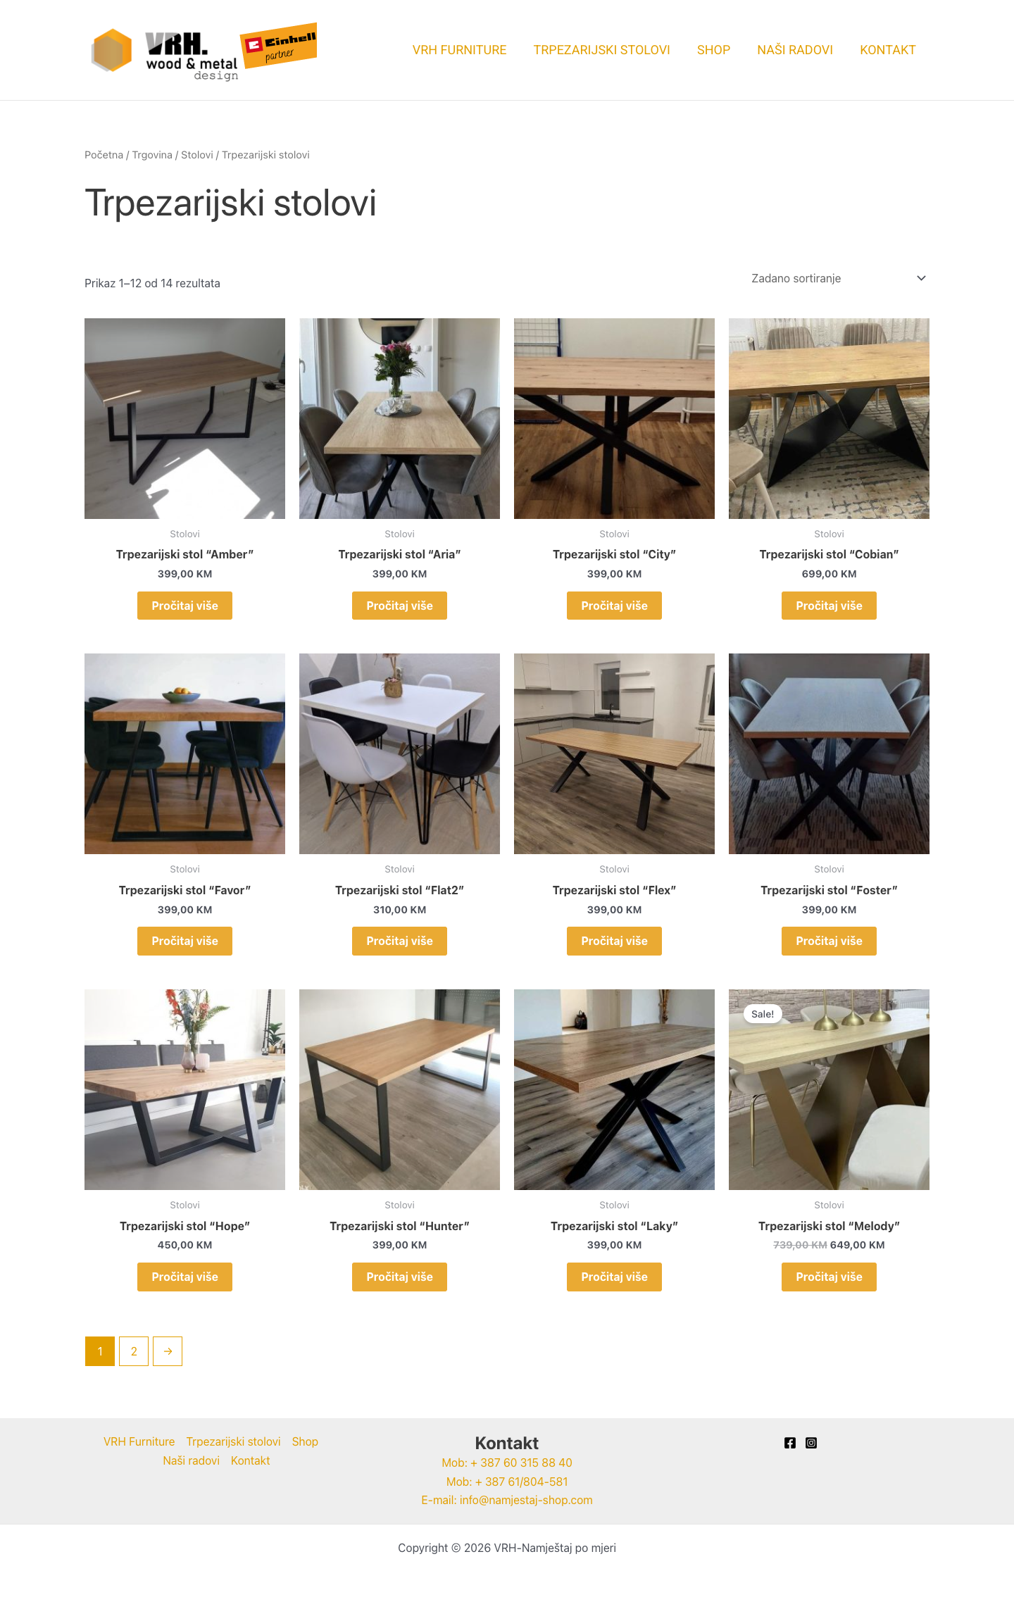The image size is (1014, 1609).
Task: Open the Stolovi breadcrumb link
Action: click(197, 155)
